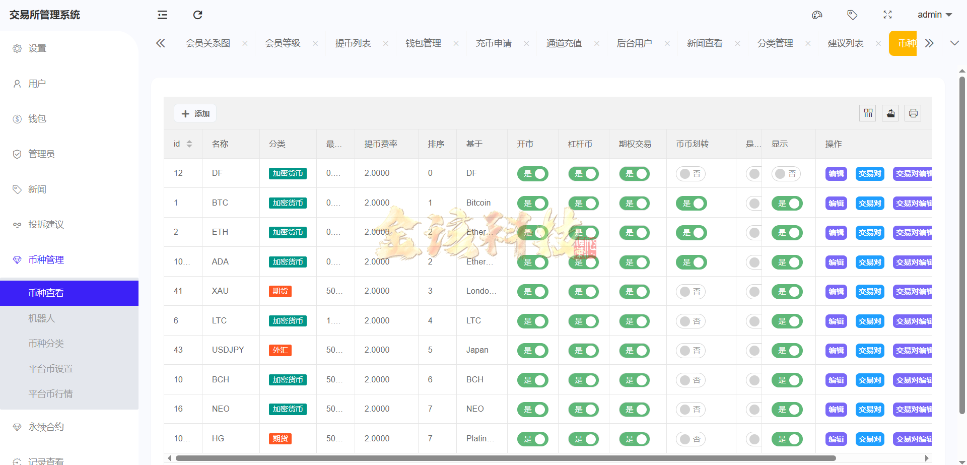Refresh the page using the reload icon
967x465 pixels.
click(x=197, y=15)
